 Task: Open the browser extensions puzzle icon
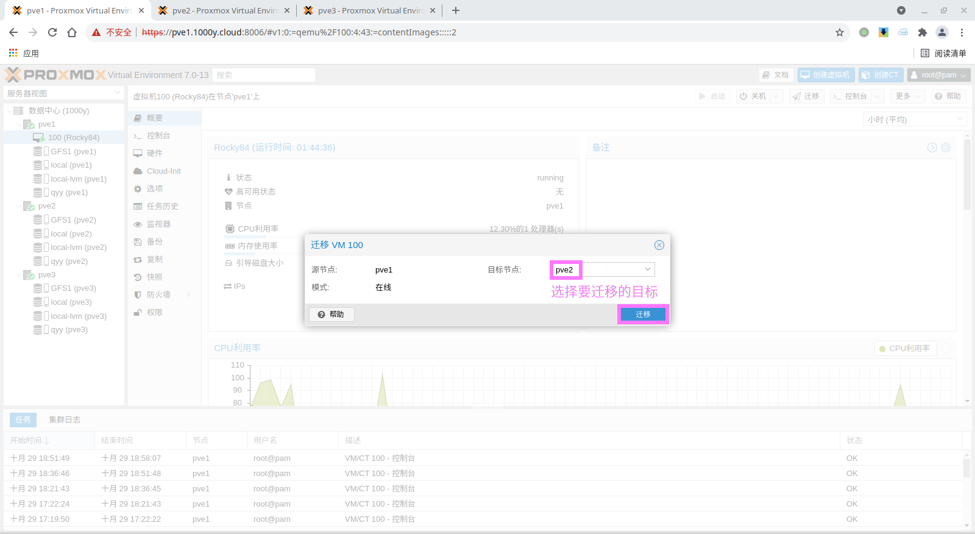tap(923, 32)
